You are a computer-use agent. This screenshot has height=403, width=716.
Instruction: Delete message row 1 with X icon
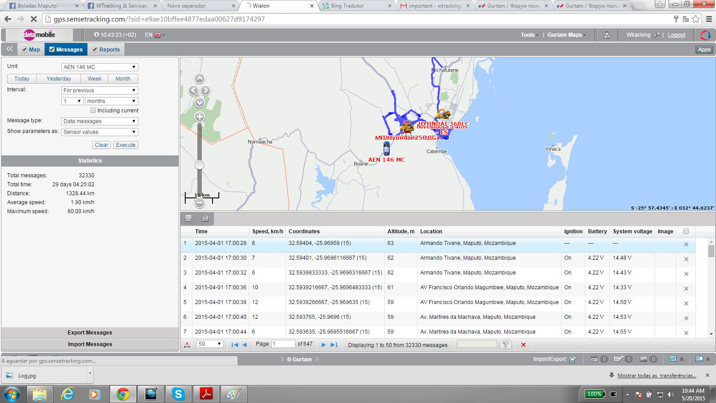[x=686, y=244]
